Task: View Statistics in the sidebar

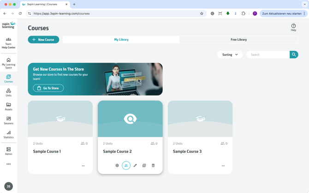Action: tap(8, 134)
